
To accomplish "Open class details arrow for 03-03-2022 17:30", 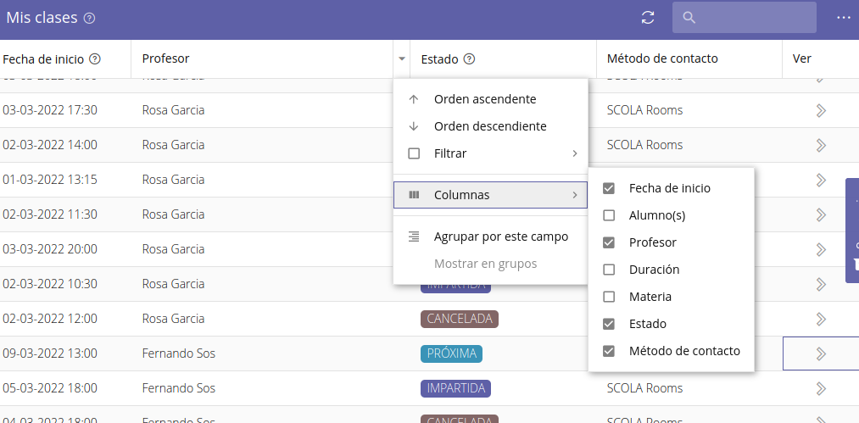I will click(x=820, y=110).
